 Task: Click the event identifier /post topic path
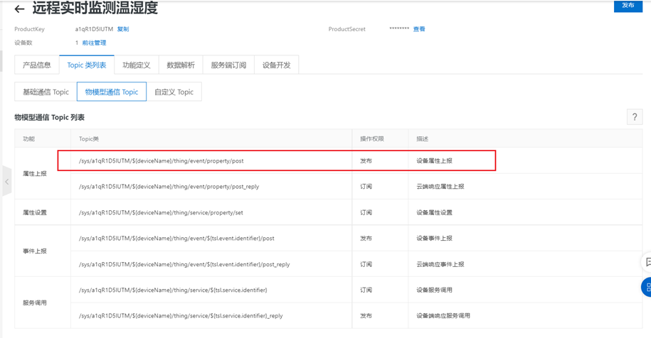point(176,238)
